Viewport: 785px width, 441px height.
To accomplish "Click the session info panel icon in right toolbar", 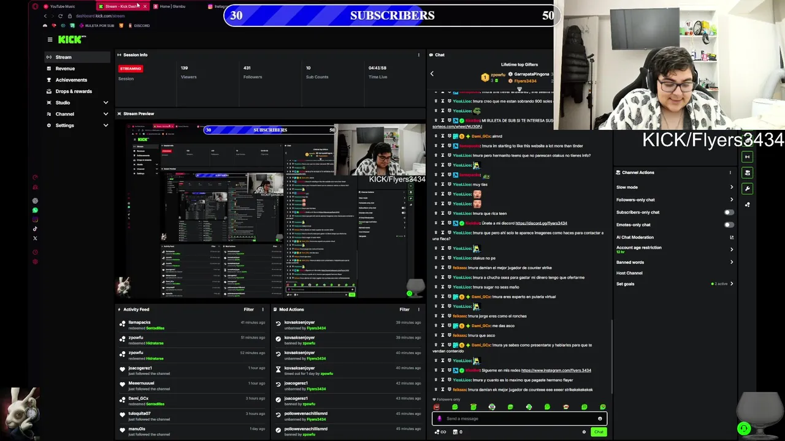I will coord(747,157).
